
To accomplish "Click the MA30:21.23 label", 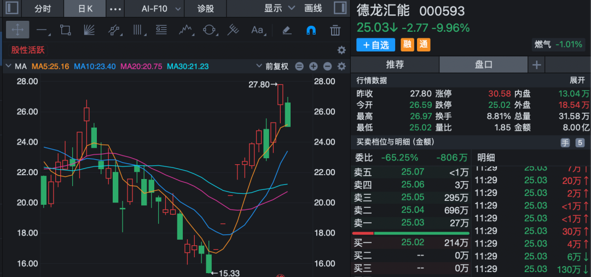I will click(x=188, y=67).
